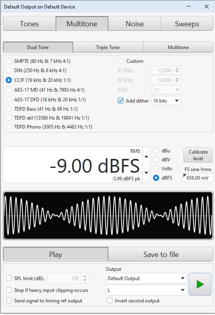Click the Play mode button
The image size is (215, 315).
coord(55,254)
